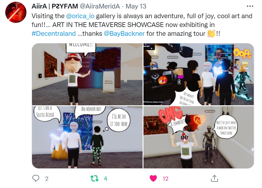This screenshot has width=262, height=188.
Task: Unlike the tweet with heart icon
Action: coord(153,178)
